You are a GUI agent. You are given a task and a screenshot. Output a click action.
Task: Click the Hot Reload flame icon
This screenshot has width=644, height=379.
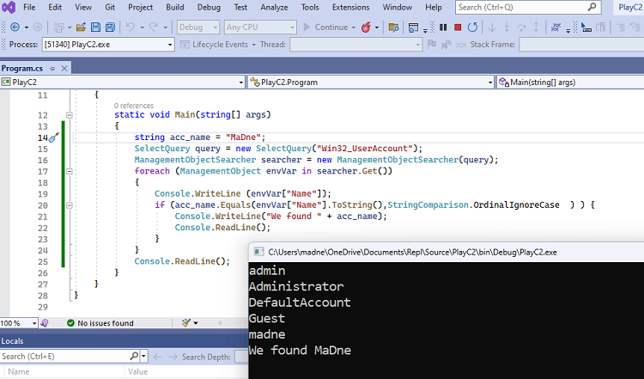366,28
